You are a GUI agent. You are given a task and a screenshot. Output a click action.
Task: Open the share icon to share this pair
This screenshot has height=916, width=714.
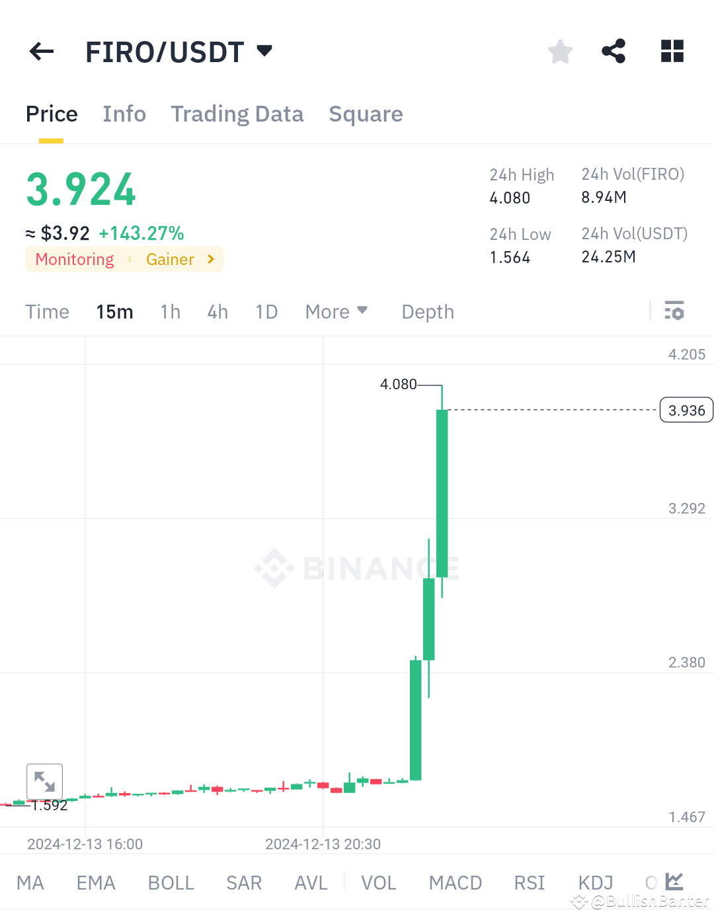tap(614, 51)
